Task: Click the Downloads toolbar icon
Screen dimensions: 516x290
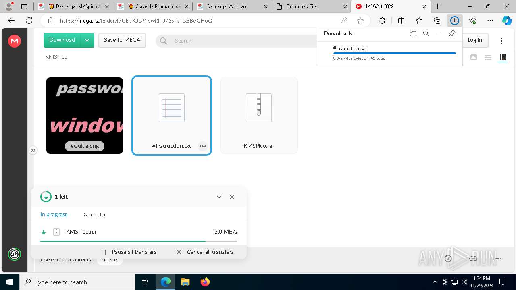Action: 455,21
